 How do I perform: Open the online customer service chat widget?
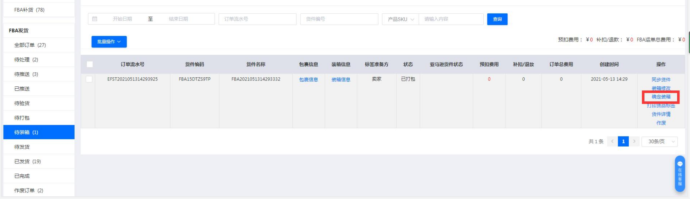tap(679, 174)
